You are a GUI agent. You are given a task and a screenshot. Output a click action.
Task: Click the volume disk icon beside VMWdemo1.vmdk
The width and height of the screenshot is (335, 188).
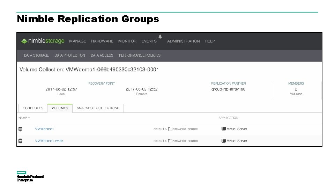(x=20, y=141)
